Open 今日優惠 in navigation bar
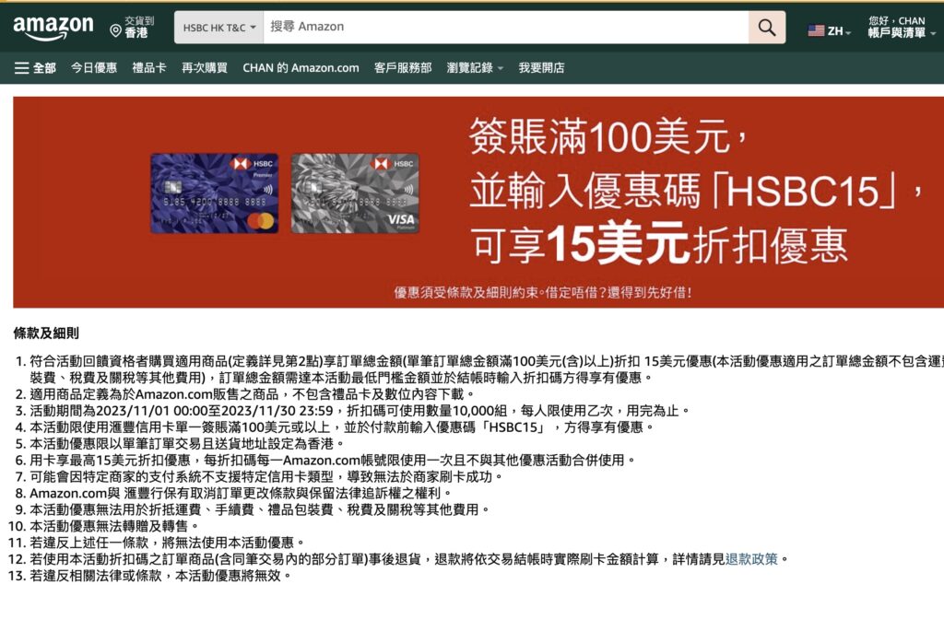Screen dimensions: 944x631 [x=94, y=68]
